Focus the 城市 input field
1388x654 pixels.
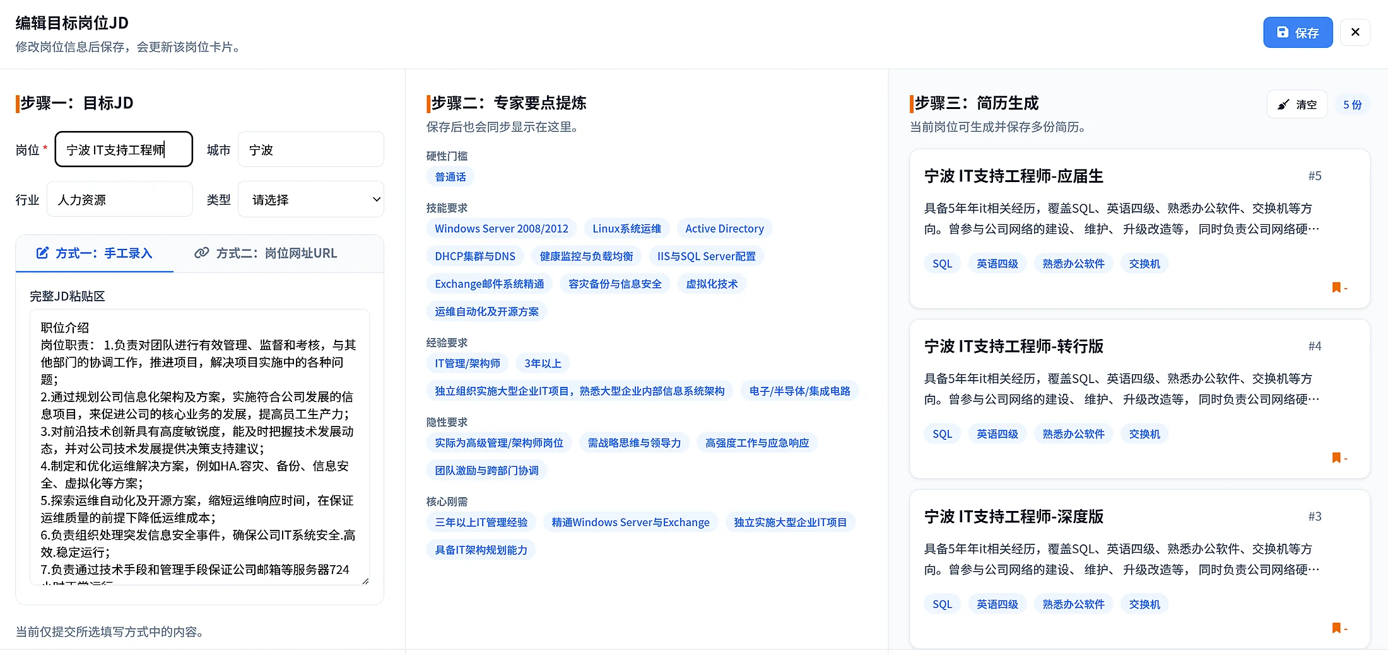pyautogui.click(x=311, y=149)
